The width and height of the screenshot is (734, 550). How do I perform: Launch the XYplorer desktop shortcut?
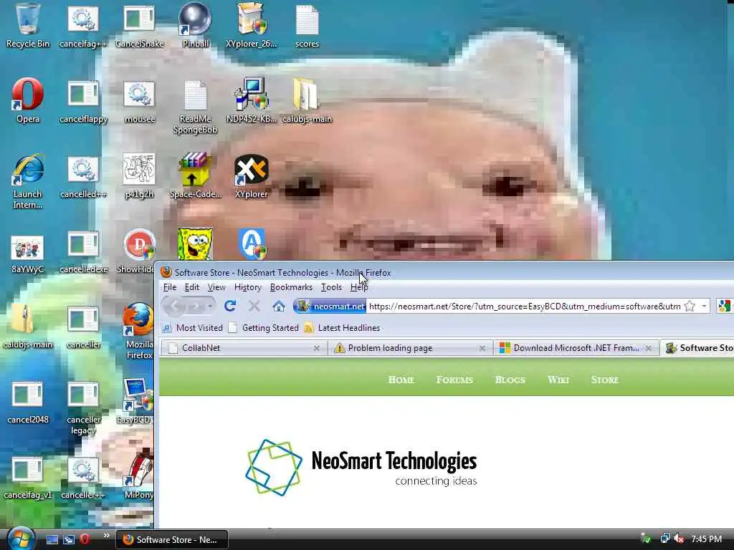(x=252, y=169)
